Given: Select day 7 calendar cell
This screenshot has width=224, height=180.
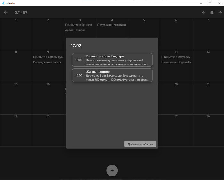Looking at the screenshot, I should point(208,34).
